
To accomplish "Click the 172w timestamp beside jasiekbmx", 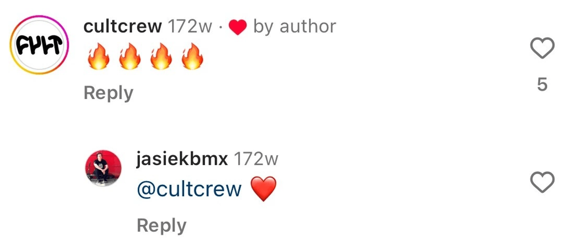I will point(256,159).
